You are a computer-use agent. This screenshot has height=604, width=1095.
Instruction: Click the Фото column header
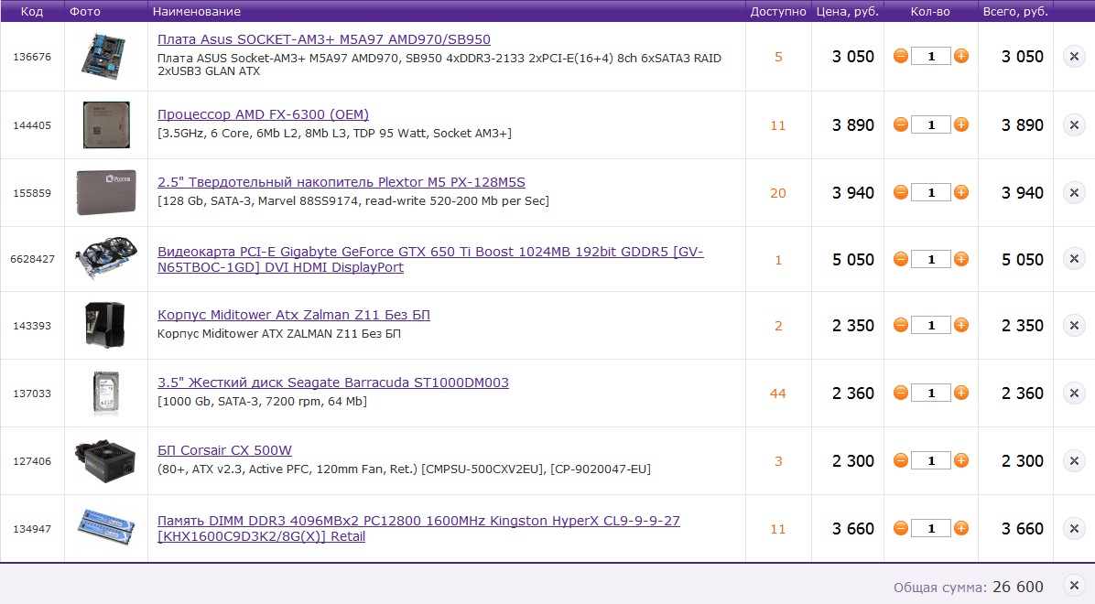pyautogui.click(x=85, y=11)
